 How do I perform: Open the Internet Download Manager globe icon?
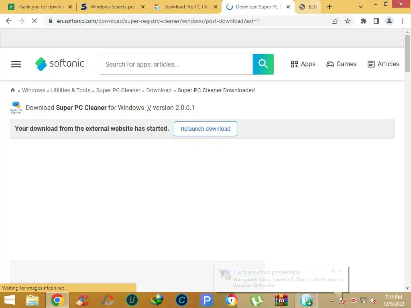(x=157, y=300)
